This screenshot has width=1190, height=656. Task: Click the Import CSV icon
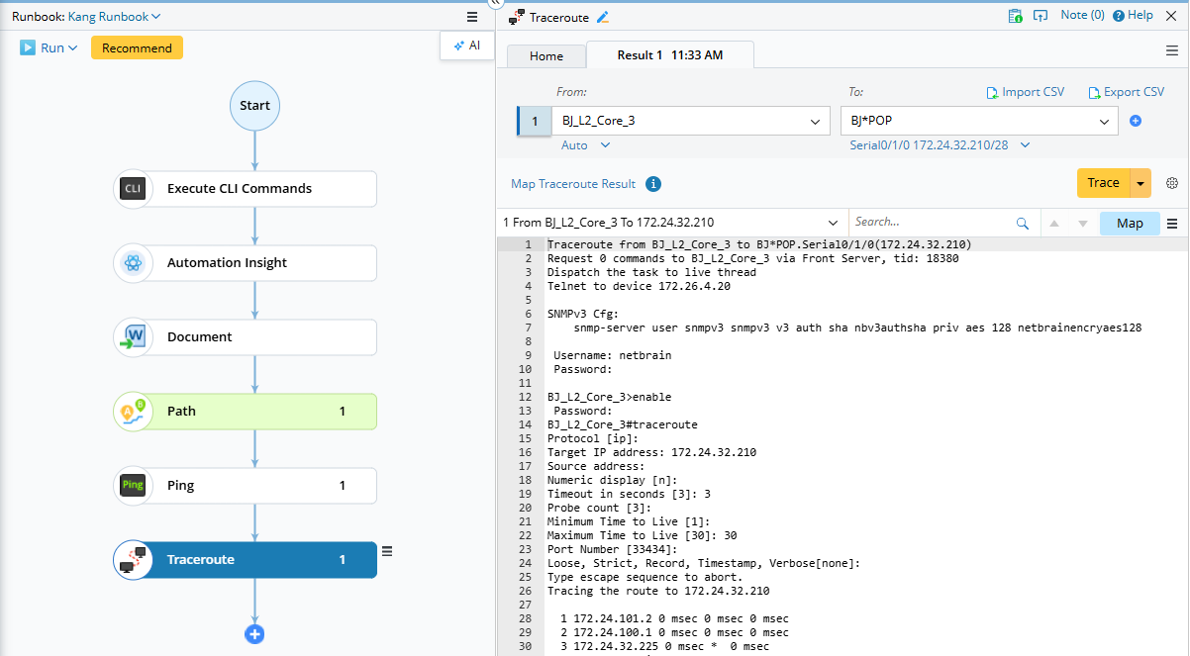point(992,93)
